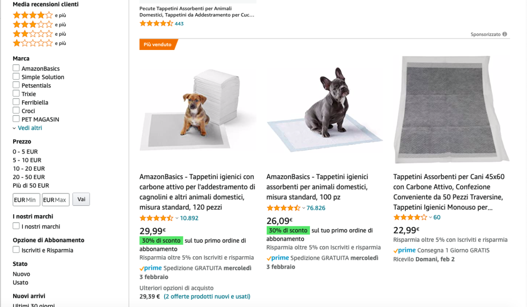Viewport: 527px width, 307px height.
Task: Click star rating of Pecute Tappetini product
Action: [x=156, y=24]
